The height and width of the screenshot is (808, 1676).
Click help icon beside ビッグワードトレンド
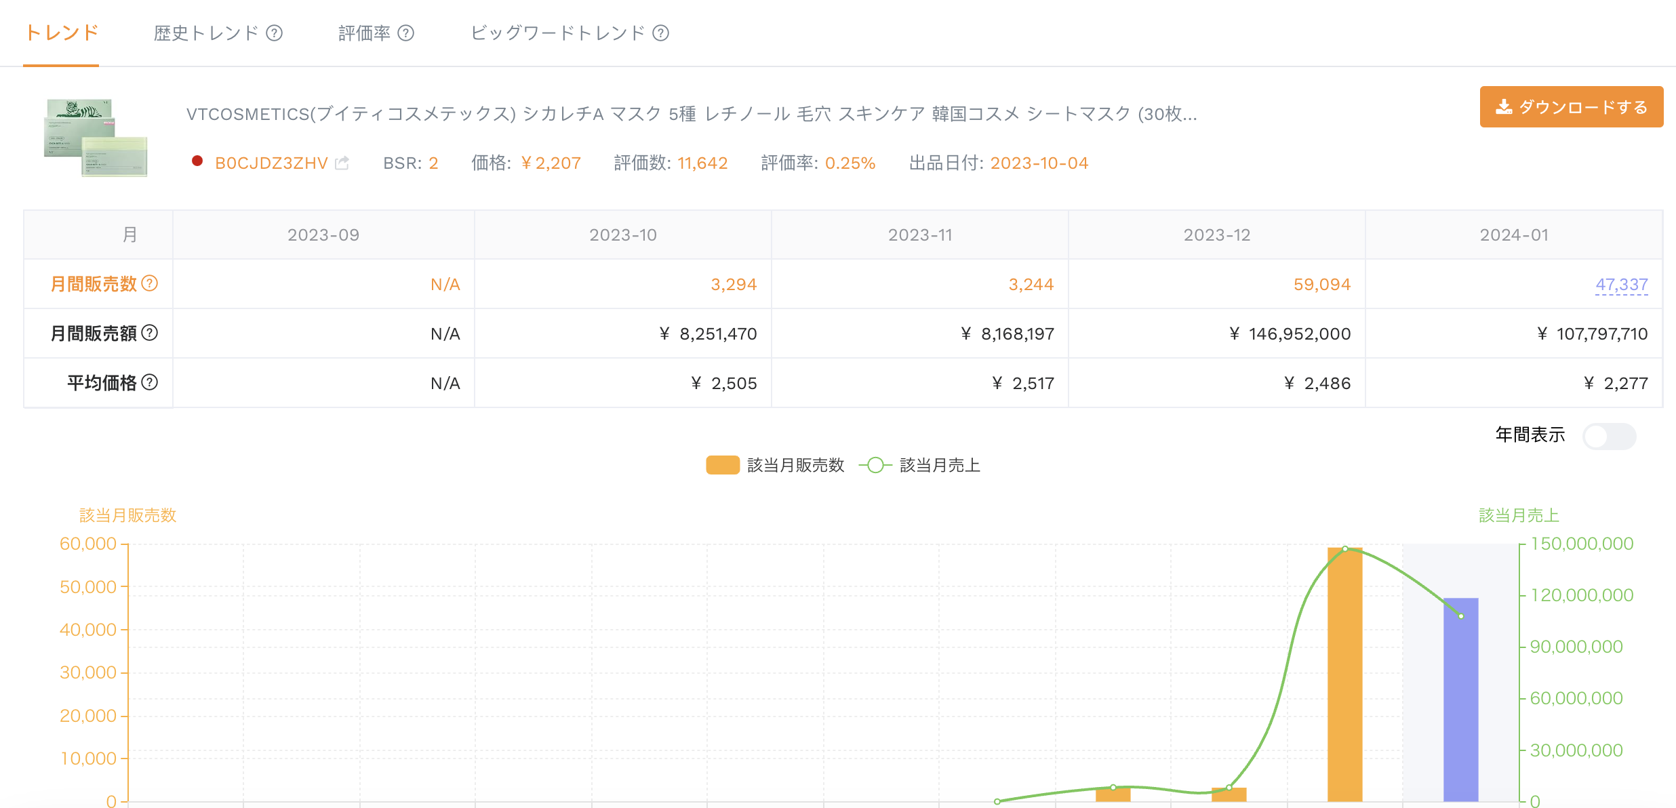point(660,33)
